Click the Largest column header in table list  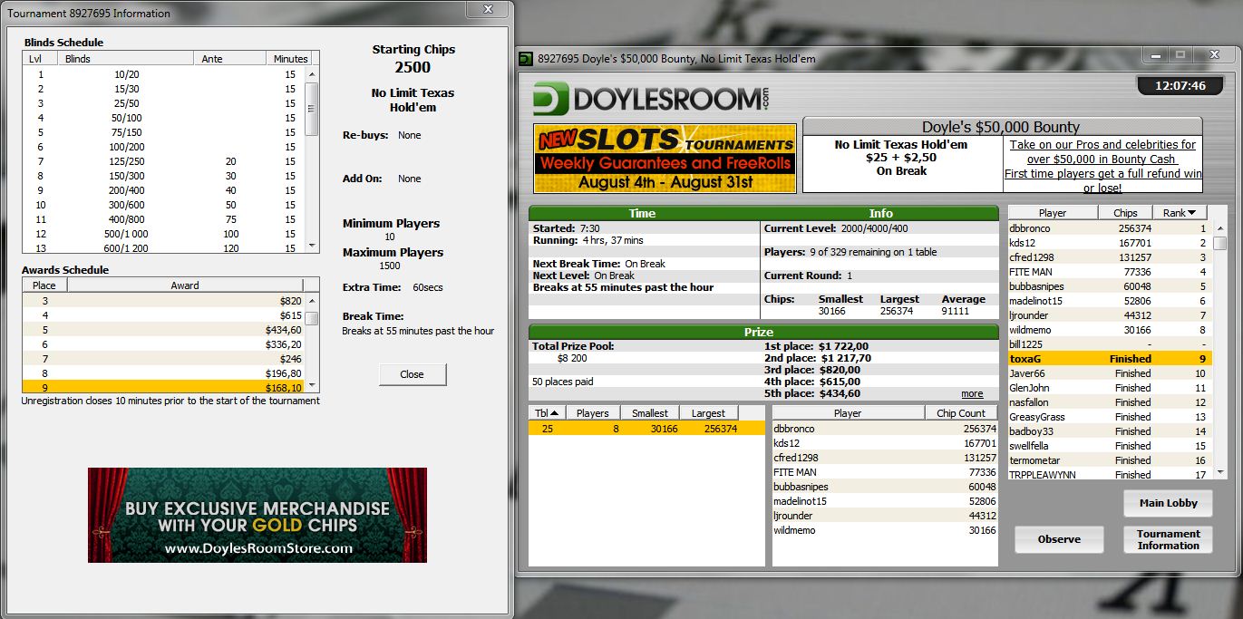(x=708, y=413)
